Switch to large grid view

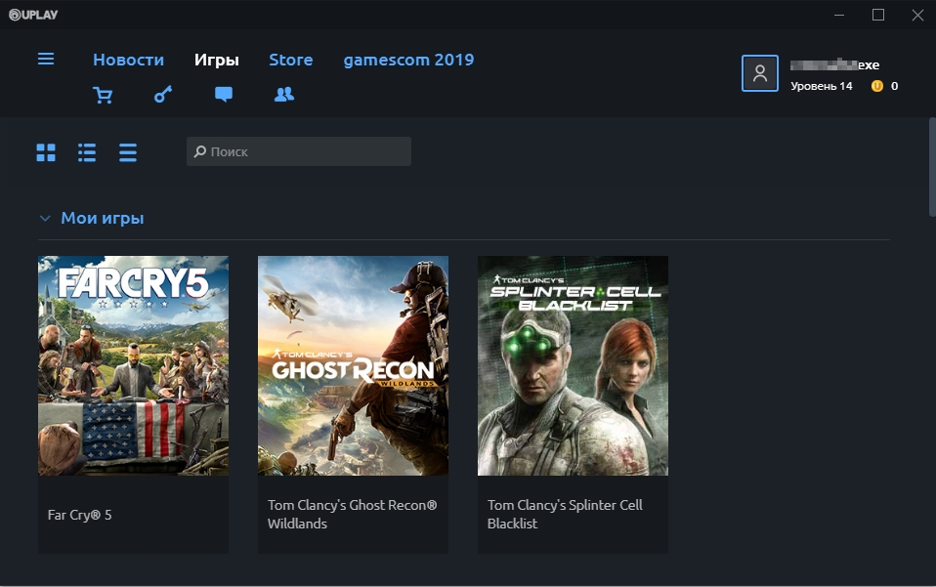pos(46,152)
